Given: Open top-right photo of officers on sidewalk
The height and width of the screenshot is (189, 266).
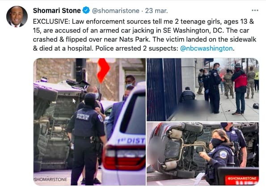Looking at the screenshot, I should (x=203, y=90).
